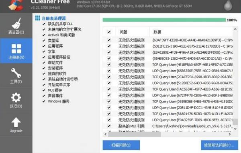Viewport: 241px width, 153px height.
Task: Select UDP Query User{E9A3259F data cell
Action: pos(192,120)
